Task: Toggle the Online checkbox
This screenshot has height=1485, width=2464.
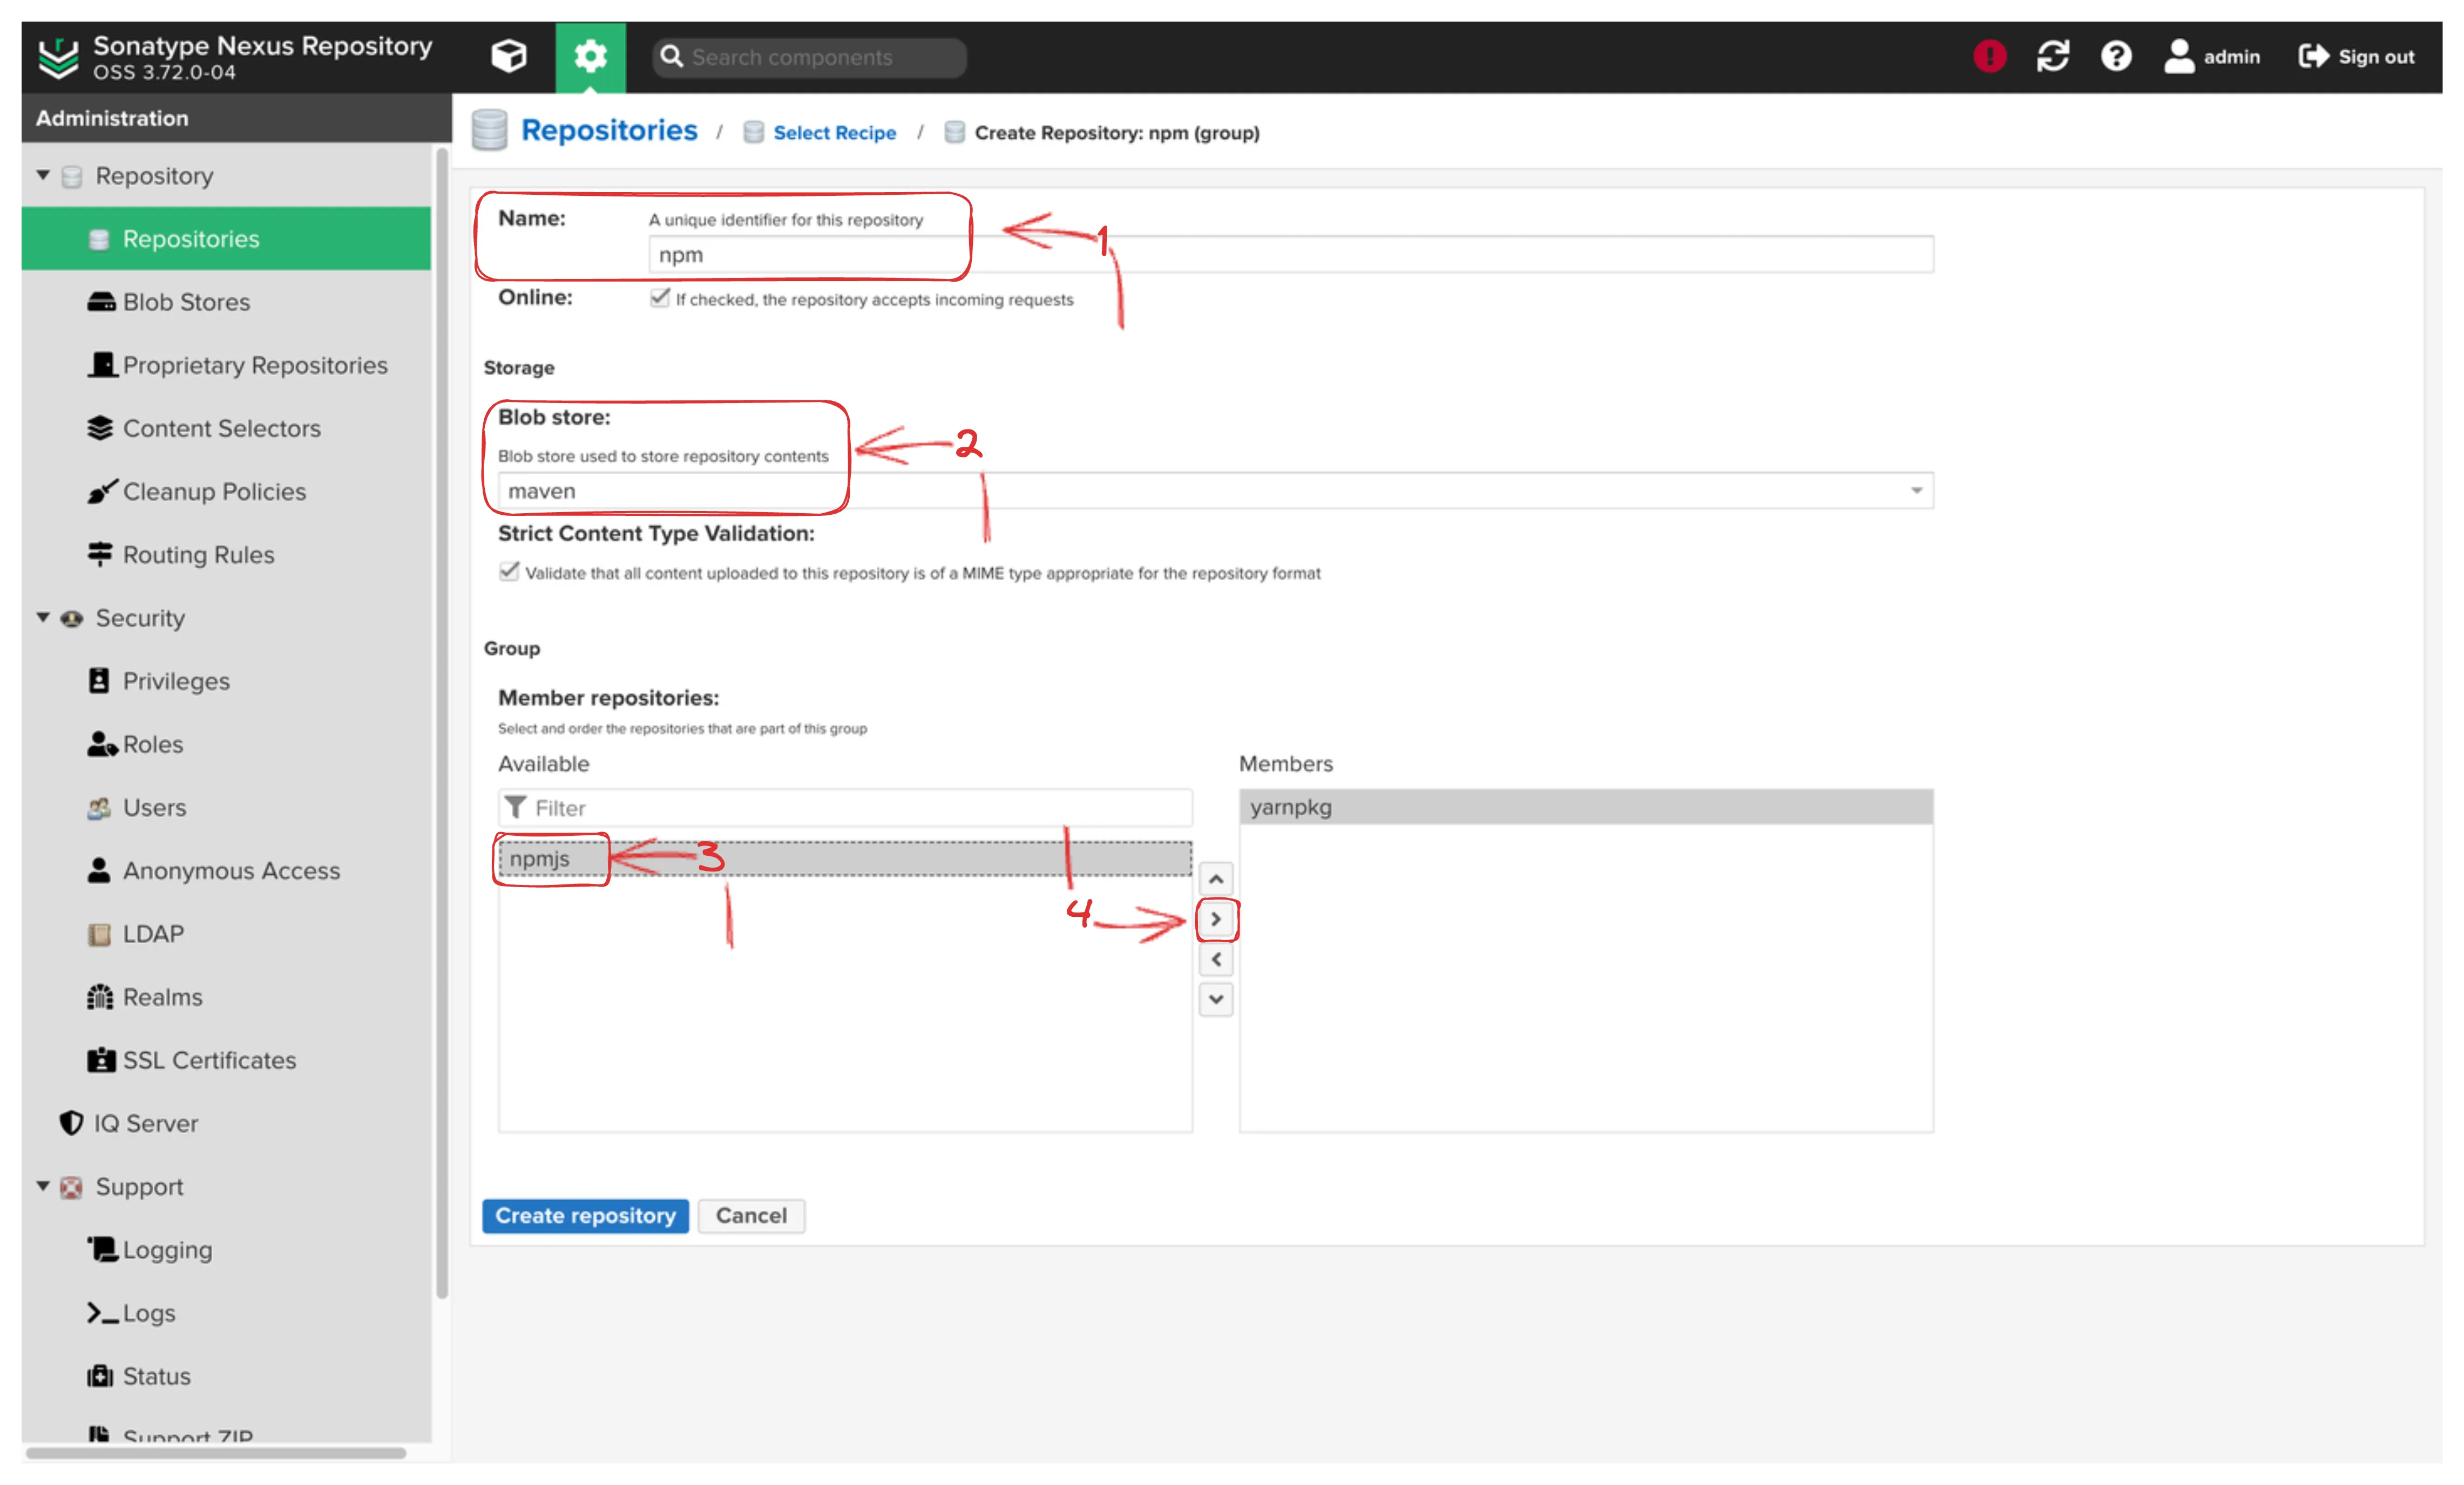Action: click(x=659, y=298)
